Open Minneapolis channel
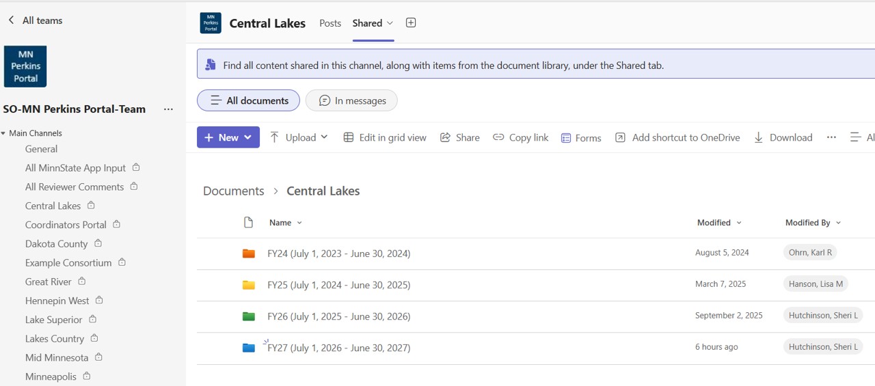Viewport: 875px width, 386px height. pyautogui.click(x=51, y=376)
